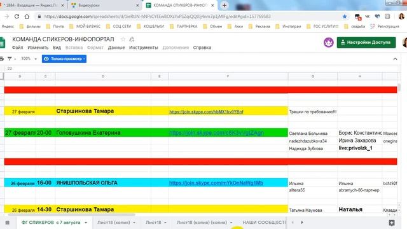Open Лист18 (копия) tab menu arrow
Image resolution: width=407 pixels, height=229 pixels.
tap(134, 223)
